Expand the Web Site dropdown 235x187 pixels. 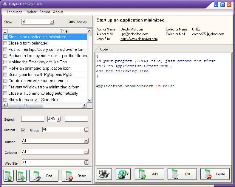tap(86, 163)
